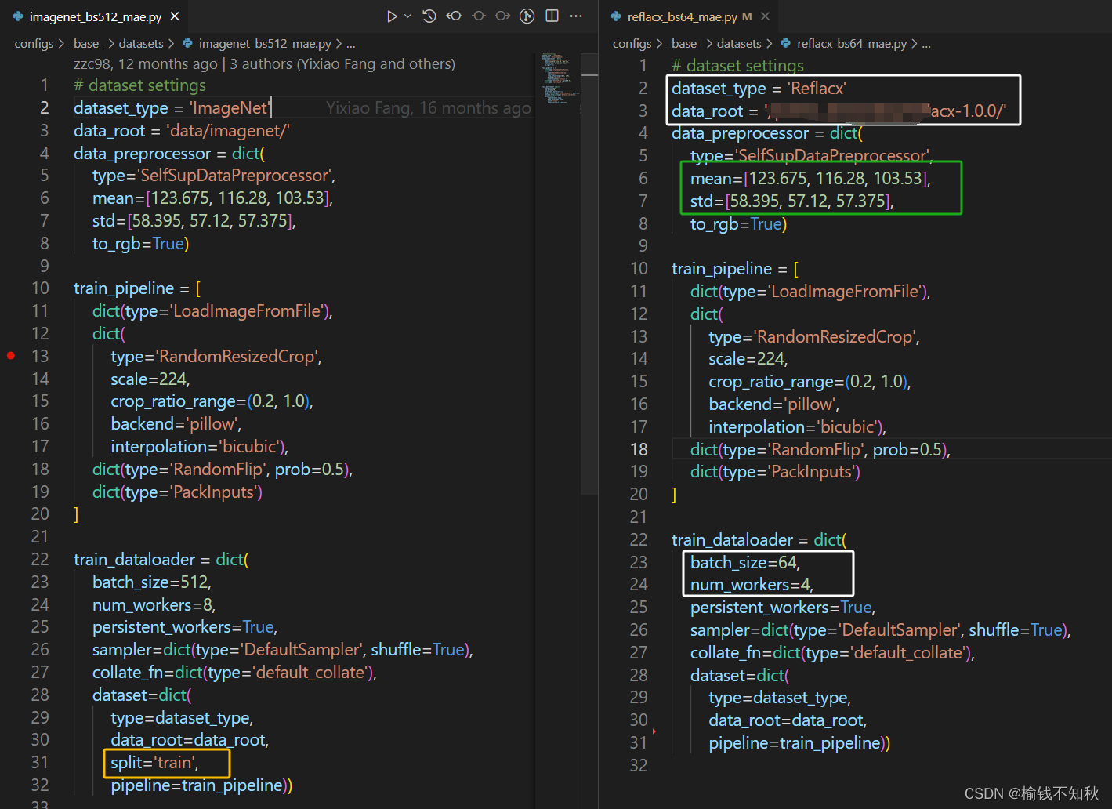This screenshot has height=809, width=1112.
Task: Click 'num_workers=4,' in right editor
Action: click(752, 585)
